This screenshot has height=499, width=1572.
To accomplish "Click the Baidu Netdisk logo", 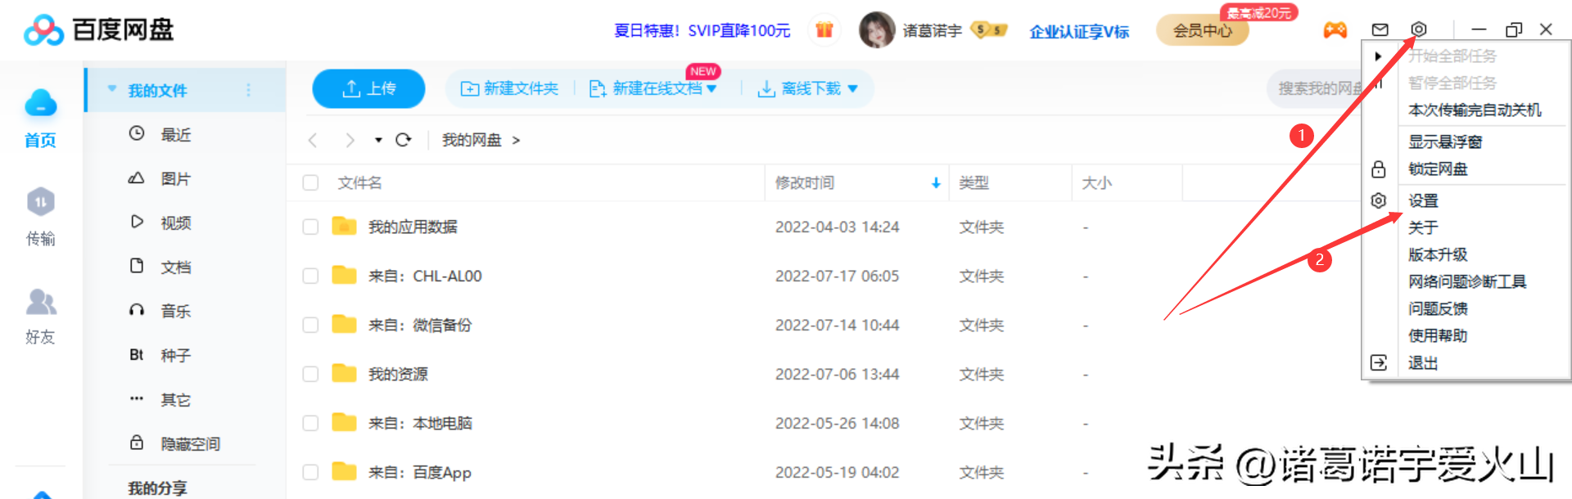I will click(99, 30).
